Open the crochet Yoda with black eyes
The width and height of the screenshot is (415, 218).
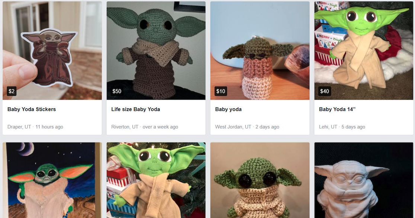pos(260,180)
